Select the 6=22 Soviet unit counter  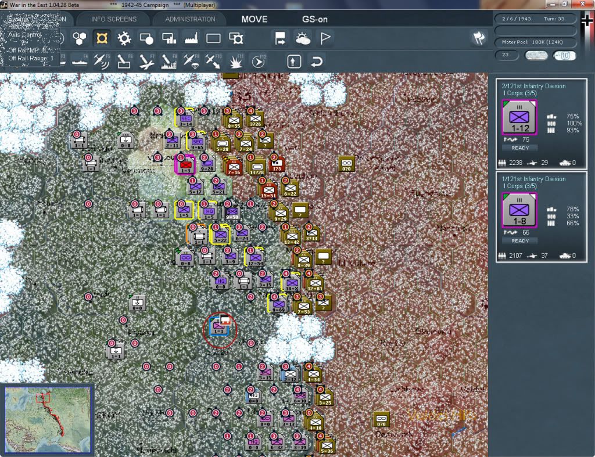[290, 188]
